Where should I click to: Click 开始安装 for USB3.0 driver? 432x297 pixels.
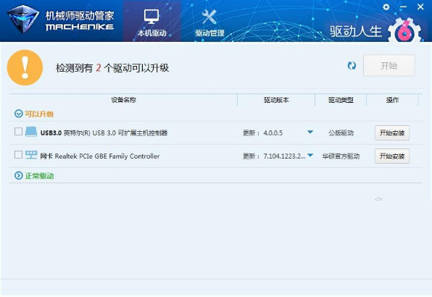click(x=392, y=133)
